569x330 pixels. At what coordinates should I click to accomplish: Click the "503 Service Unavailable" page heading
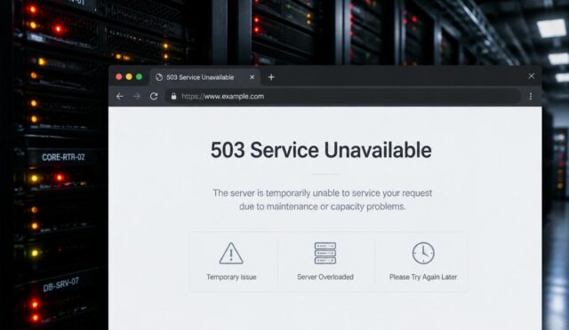pyautogui.click(x=321, y=150)
